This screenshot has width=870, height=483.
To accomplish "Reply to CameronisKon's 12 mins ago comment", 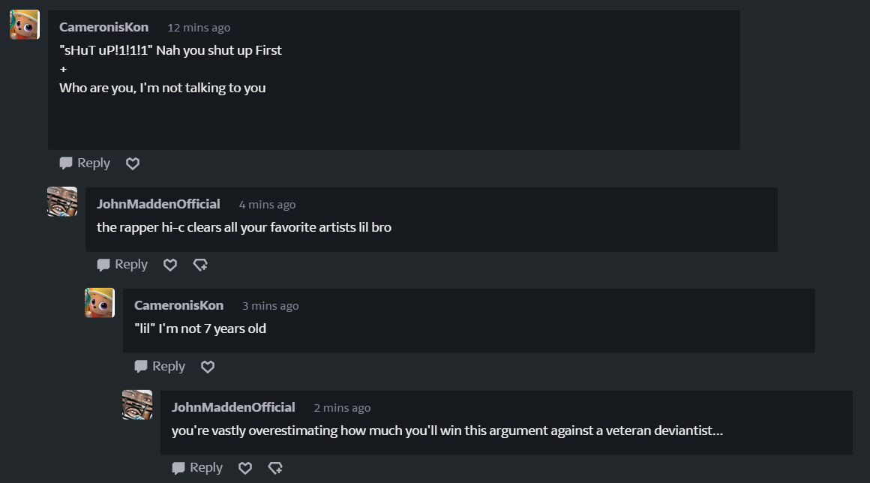I will point(85,163).
